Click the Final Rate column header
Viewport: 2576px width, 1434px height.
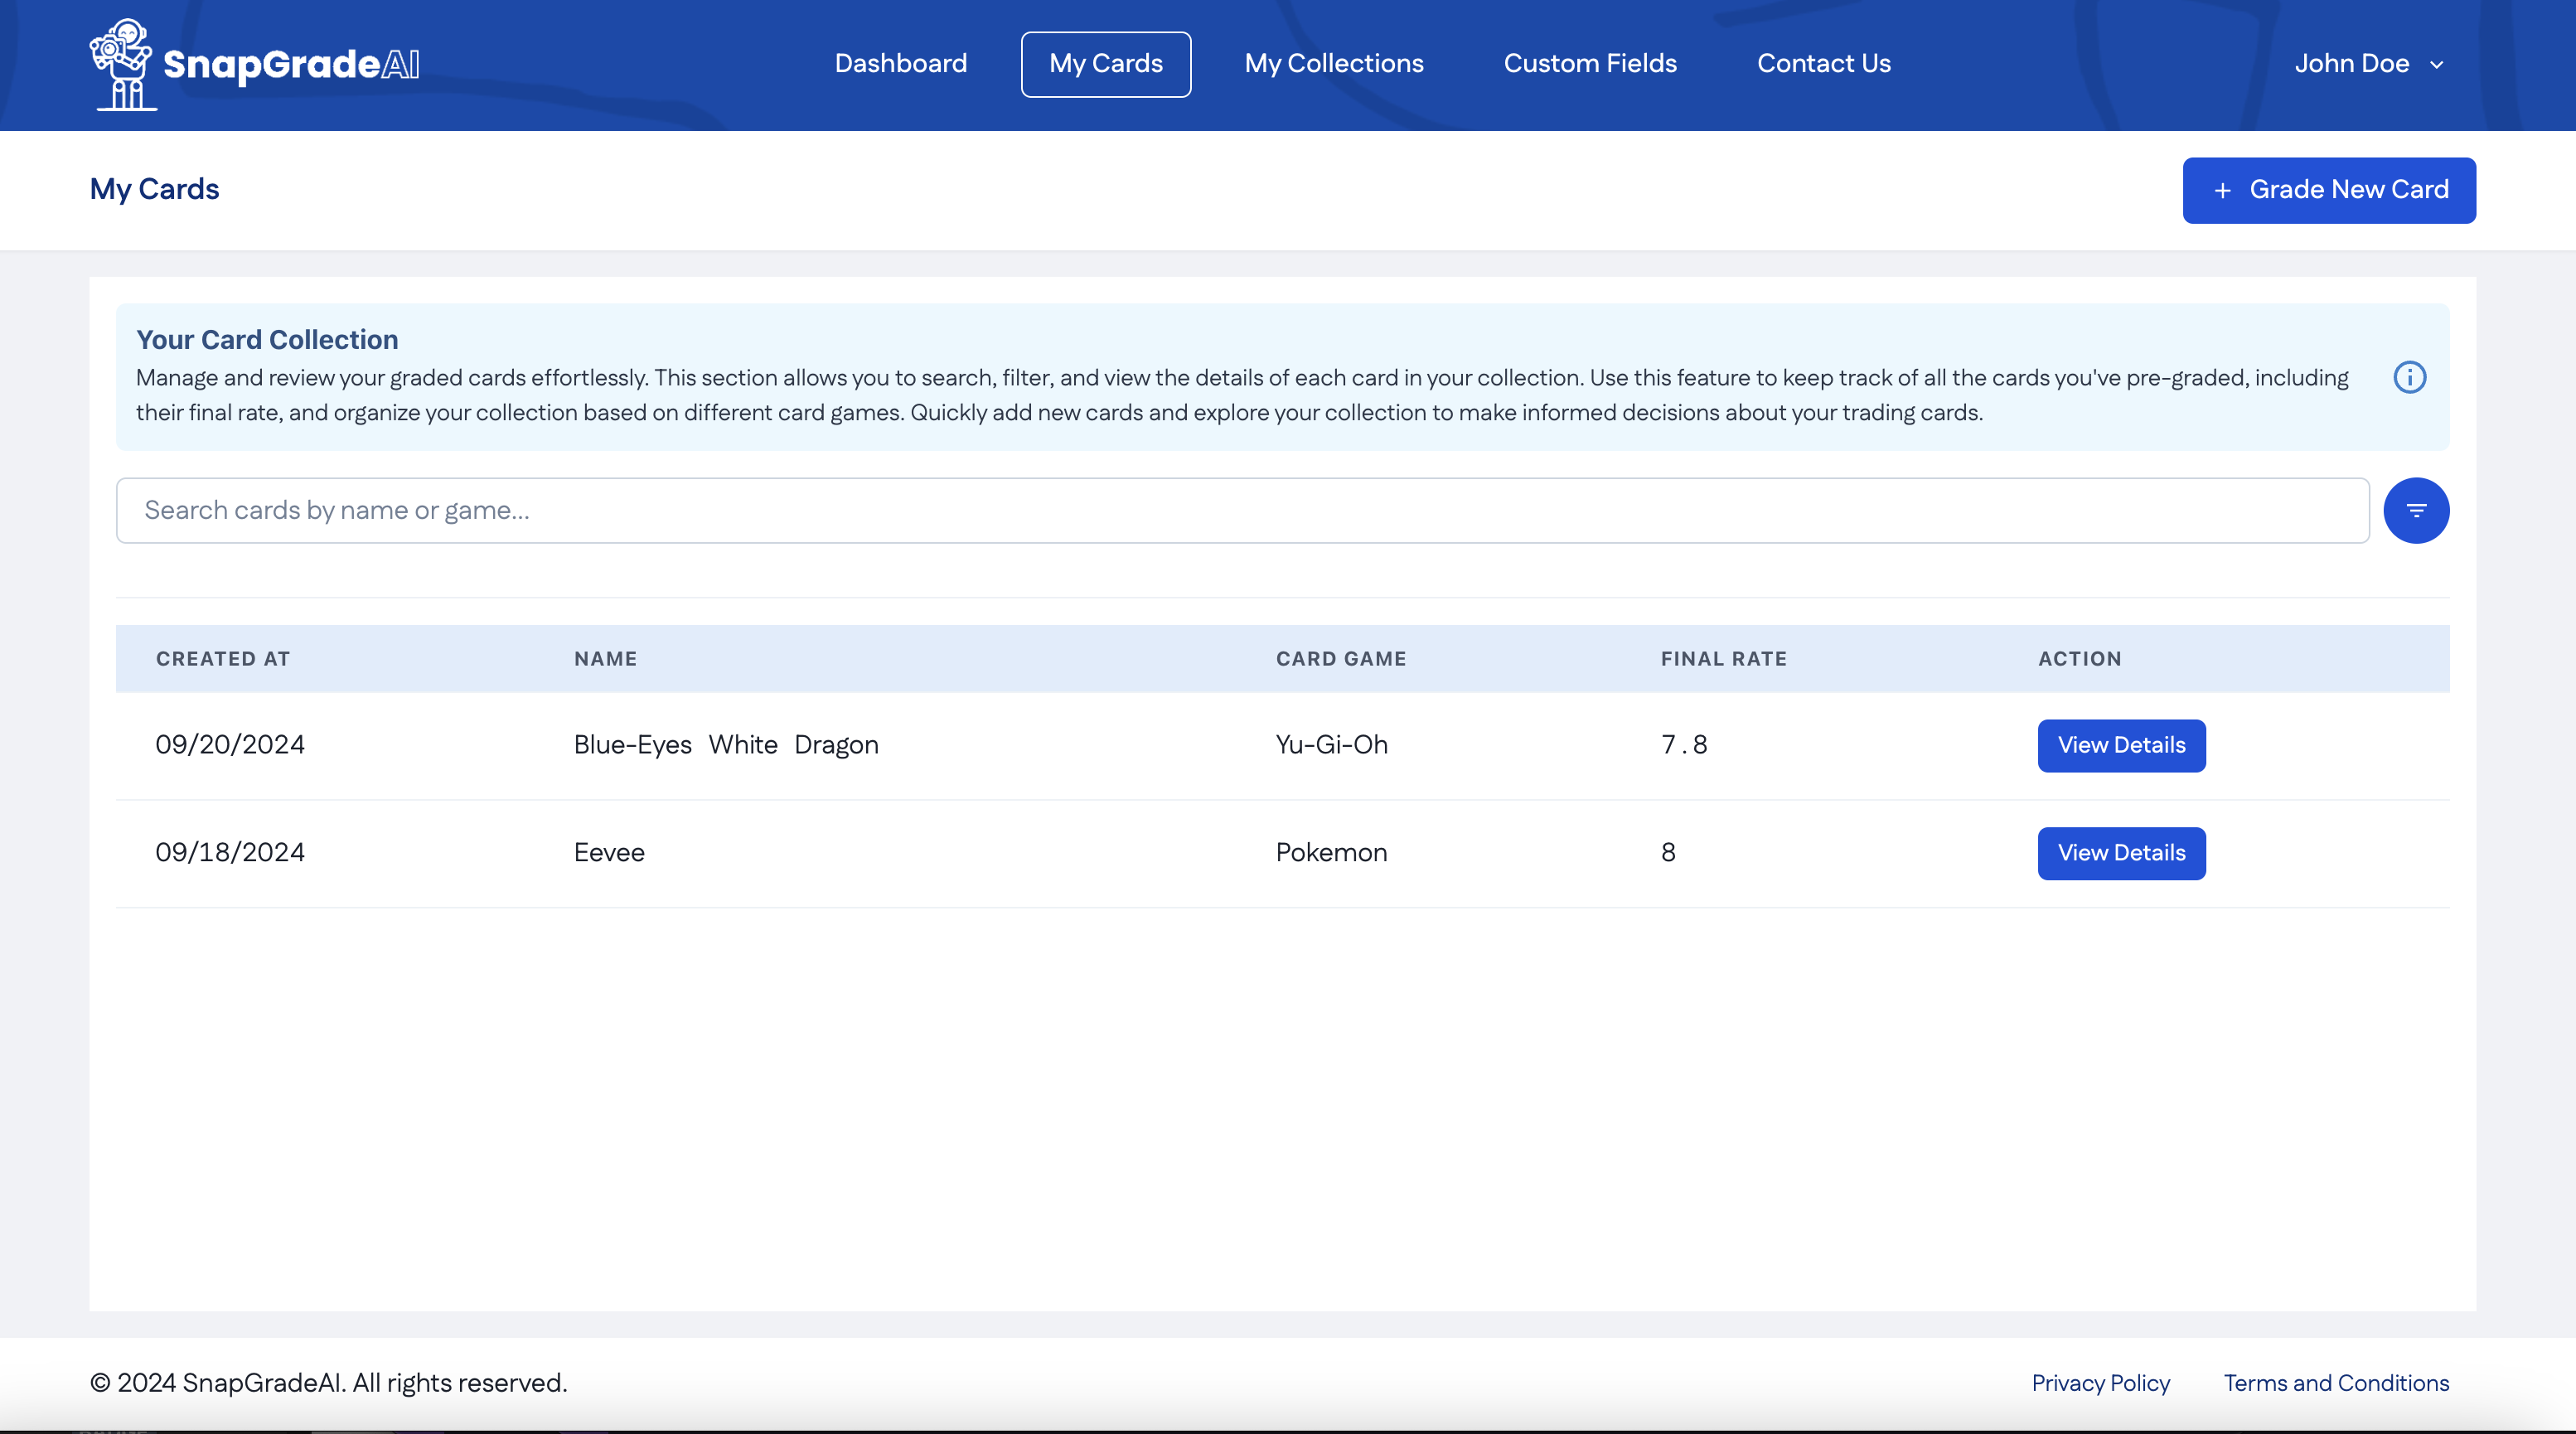(1723, 659)
